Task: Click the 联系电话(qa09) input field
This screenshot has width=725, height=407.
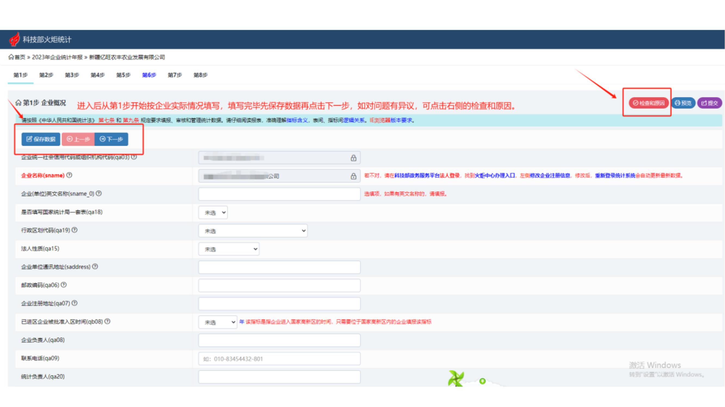Action: [279, 359]
